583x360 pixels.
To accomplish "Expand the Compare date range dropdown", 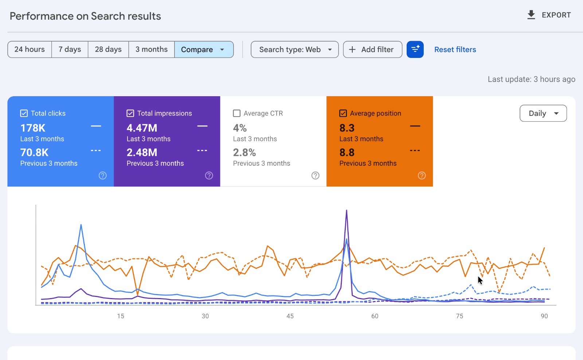I will 204,50.
